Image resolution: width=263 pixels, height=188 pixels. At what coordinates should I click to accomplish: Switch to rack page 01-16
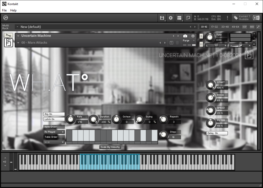click(204, 27)
